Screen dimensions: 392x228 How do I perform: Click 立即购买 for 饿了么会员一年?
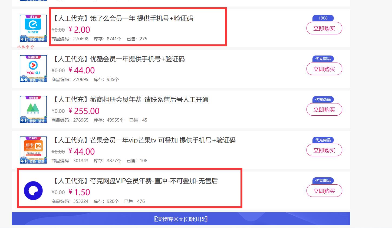[x=324, y=28]
